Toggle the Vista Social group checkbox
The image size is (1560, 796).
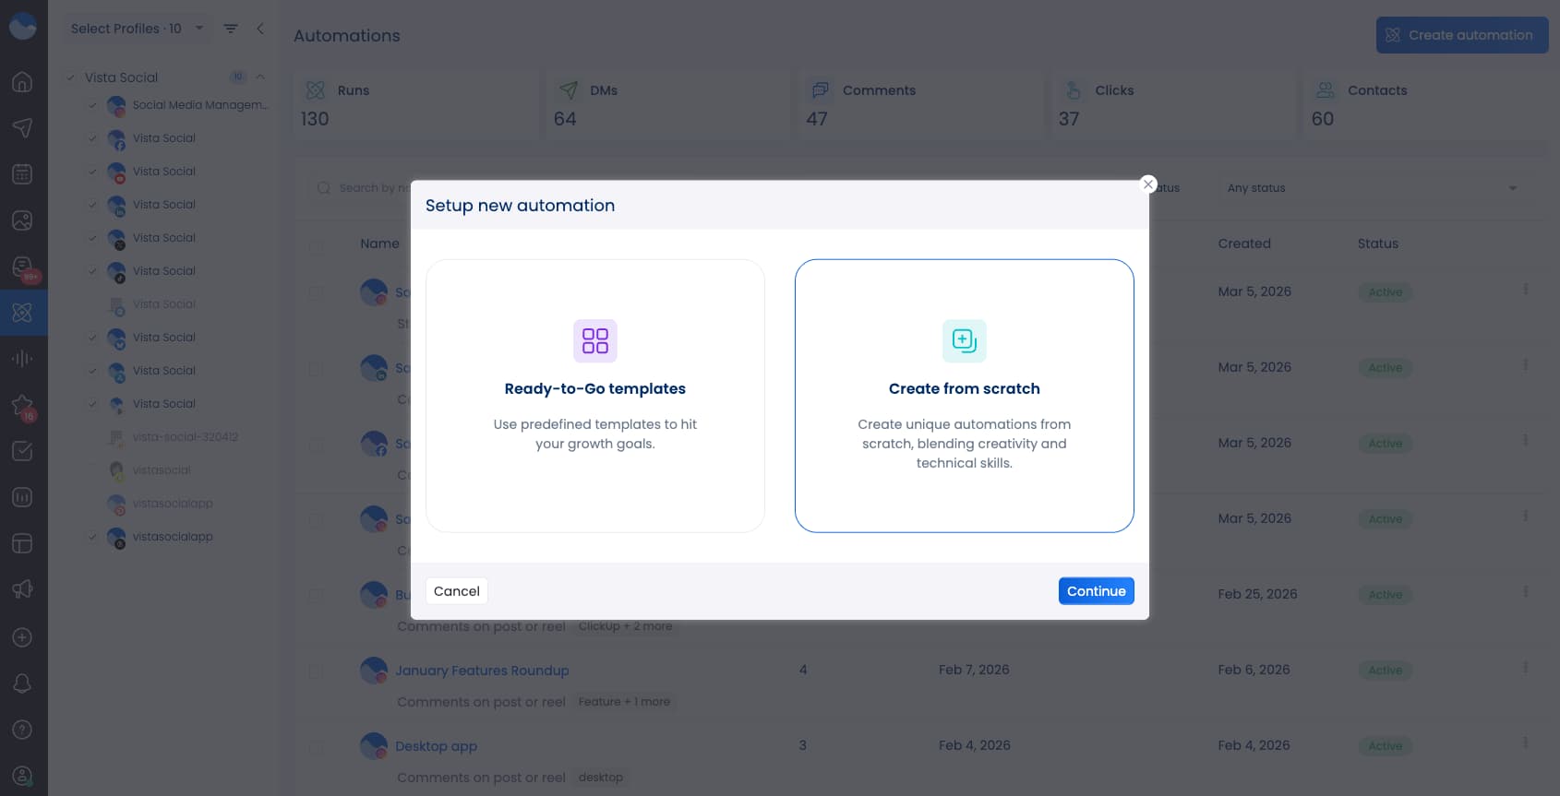click(70, 77)
